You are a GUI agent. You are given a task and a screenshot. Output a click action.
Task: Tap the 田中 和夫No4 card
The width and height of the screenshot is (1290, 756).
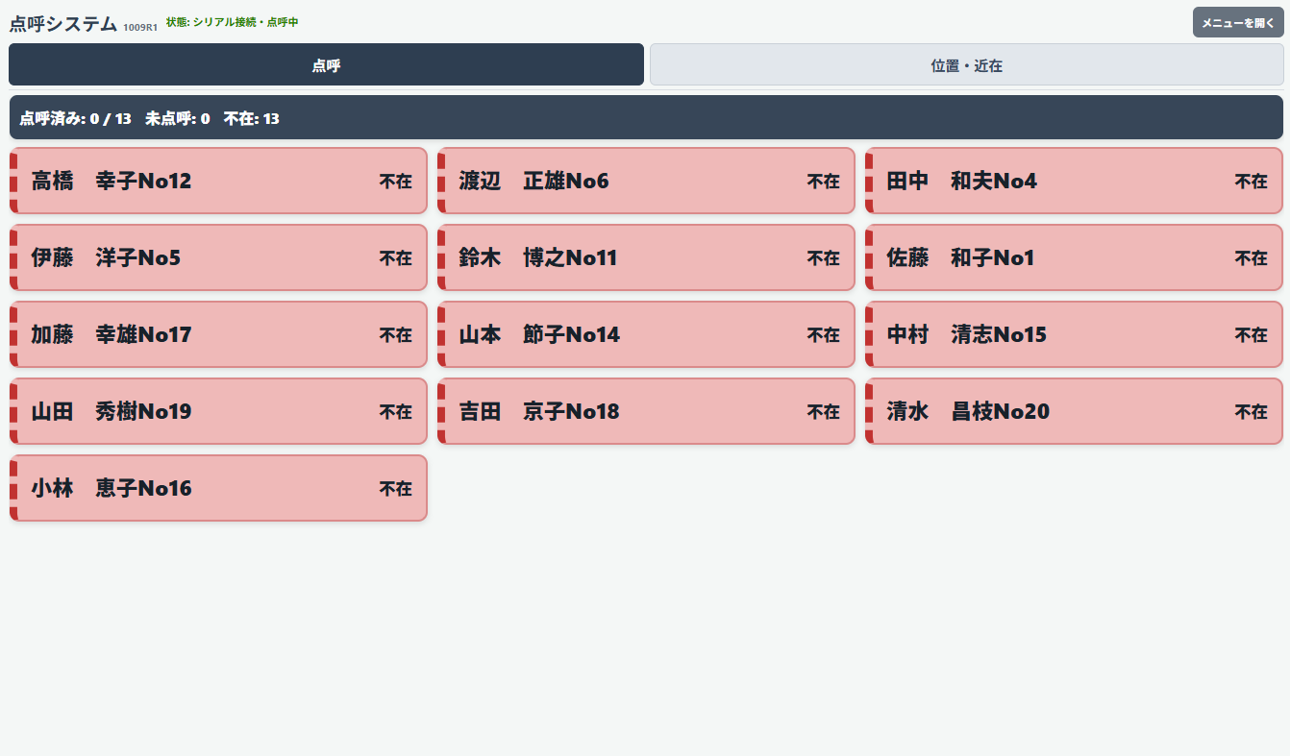pyautogui.click(x=1074, y=181)
